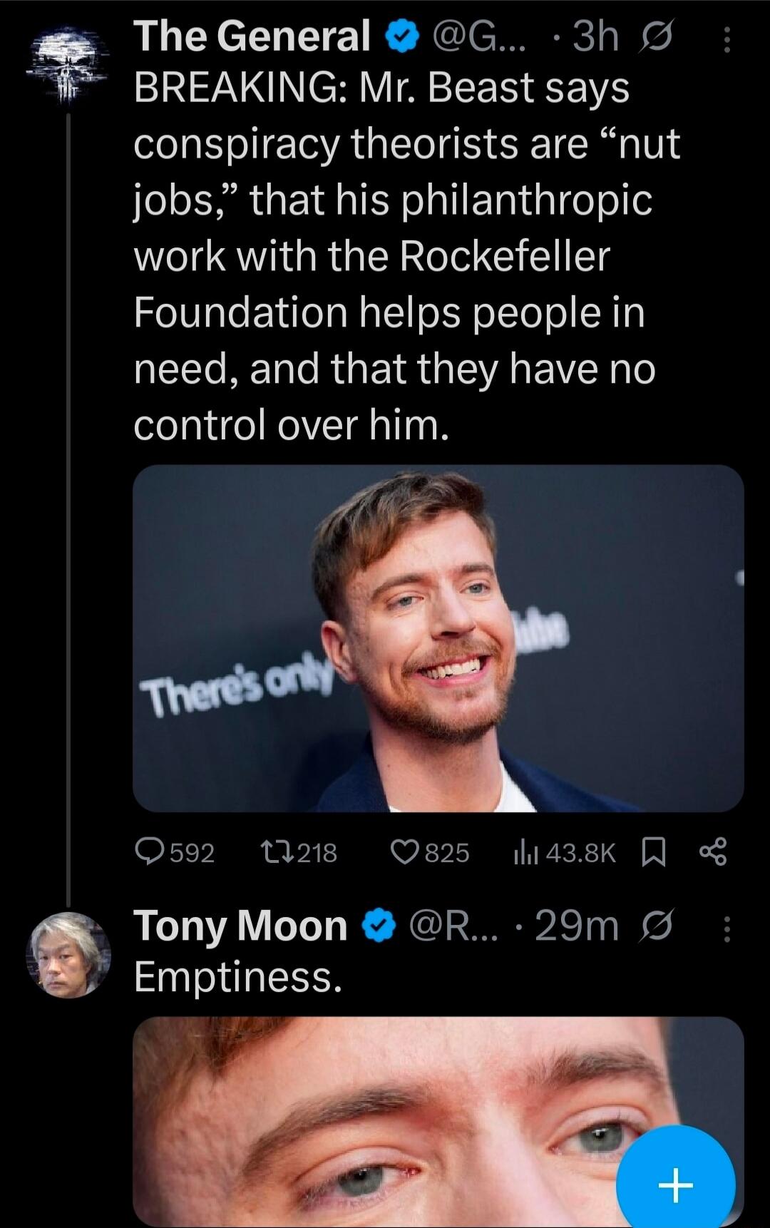
Task: Repost The General's Mr. Beast tweet
Action: pos(274,851)
